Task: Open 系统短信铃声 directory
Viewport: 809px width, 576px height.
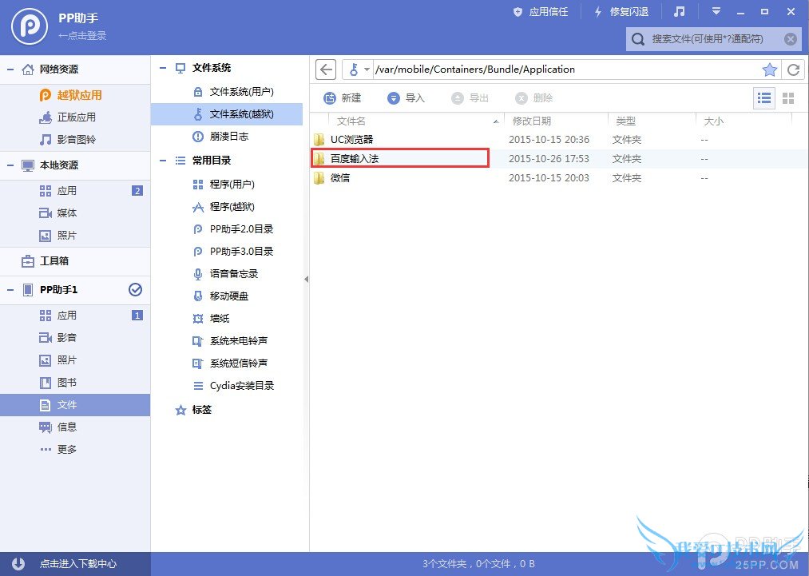Action: tap(227, 363)
